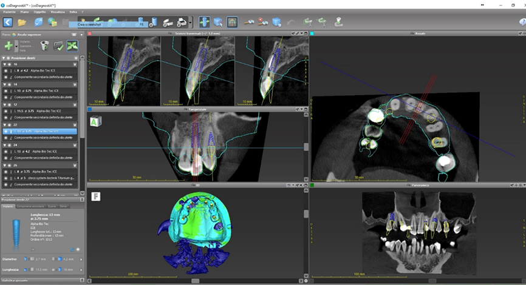The width and height of the screenshot is (526, 285).
Task: Select the 4.2 mm diameter option
Action: click(66, 259)
